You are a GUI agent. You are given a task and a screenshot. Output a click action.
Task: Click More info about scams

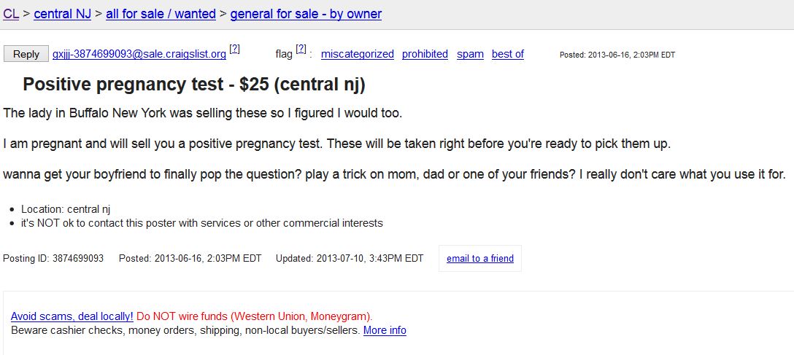[x=385, y=330]
